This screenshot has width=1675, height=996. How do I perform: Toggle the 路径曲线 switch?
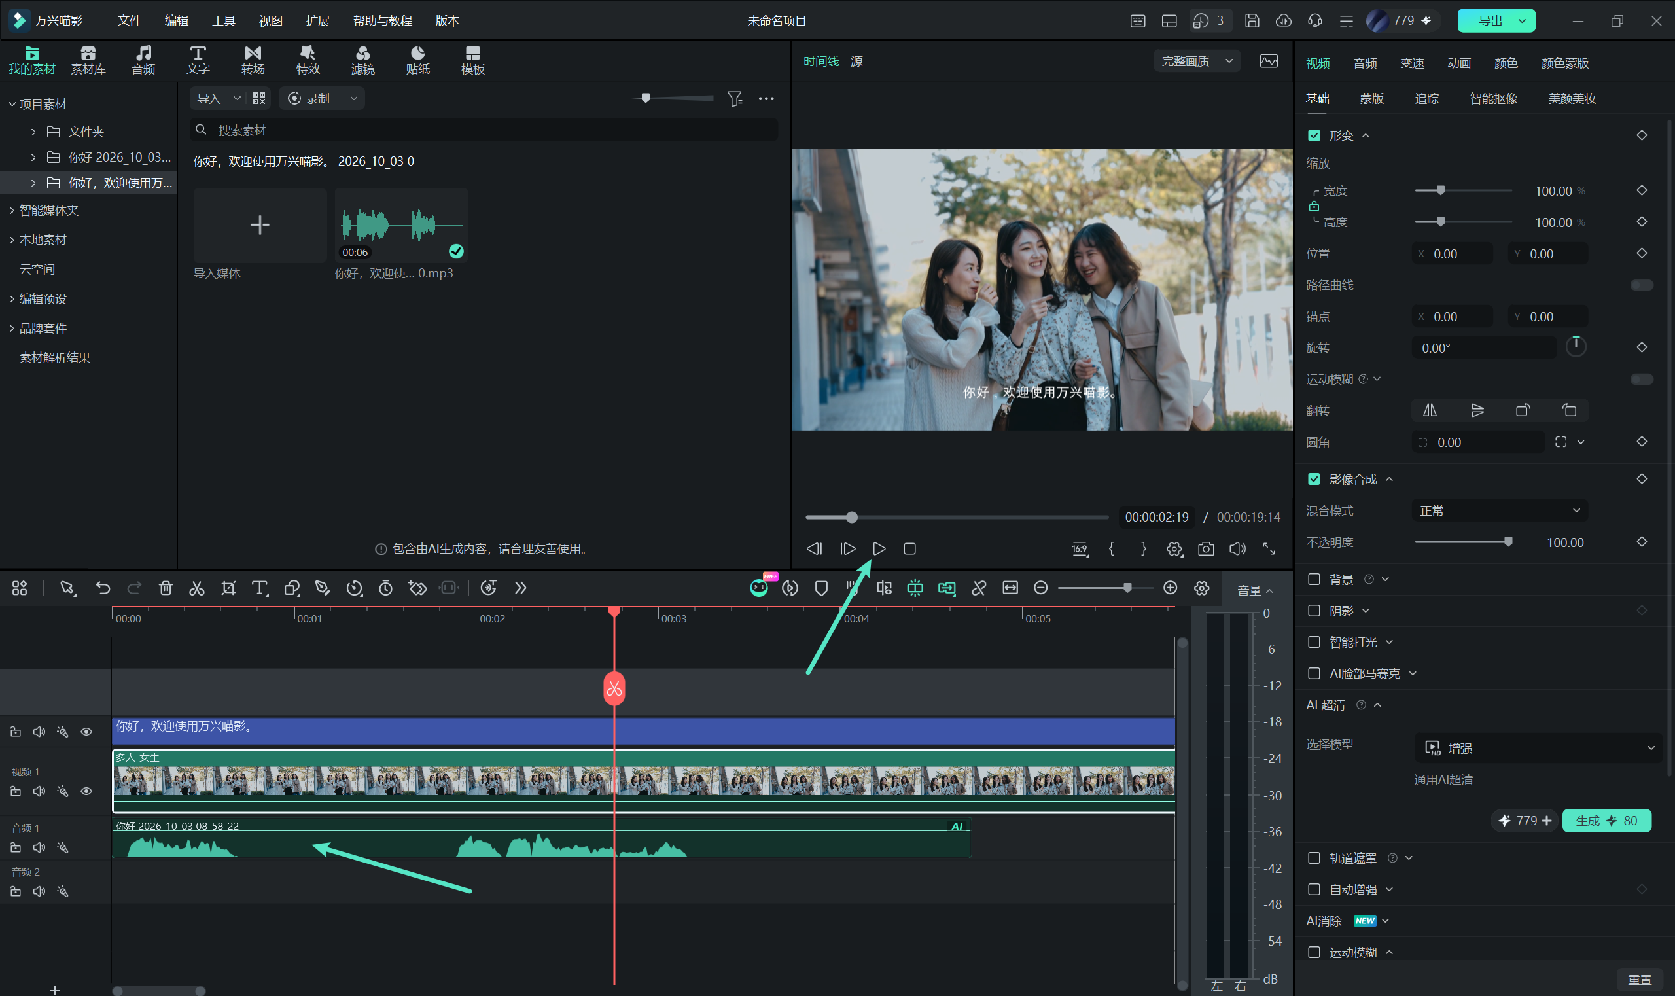(1642, 285)
